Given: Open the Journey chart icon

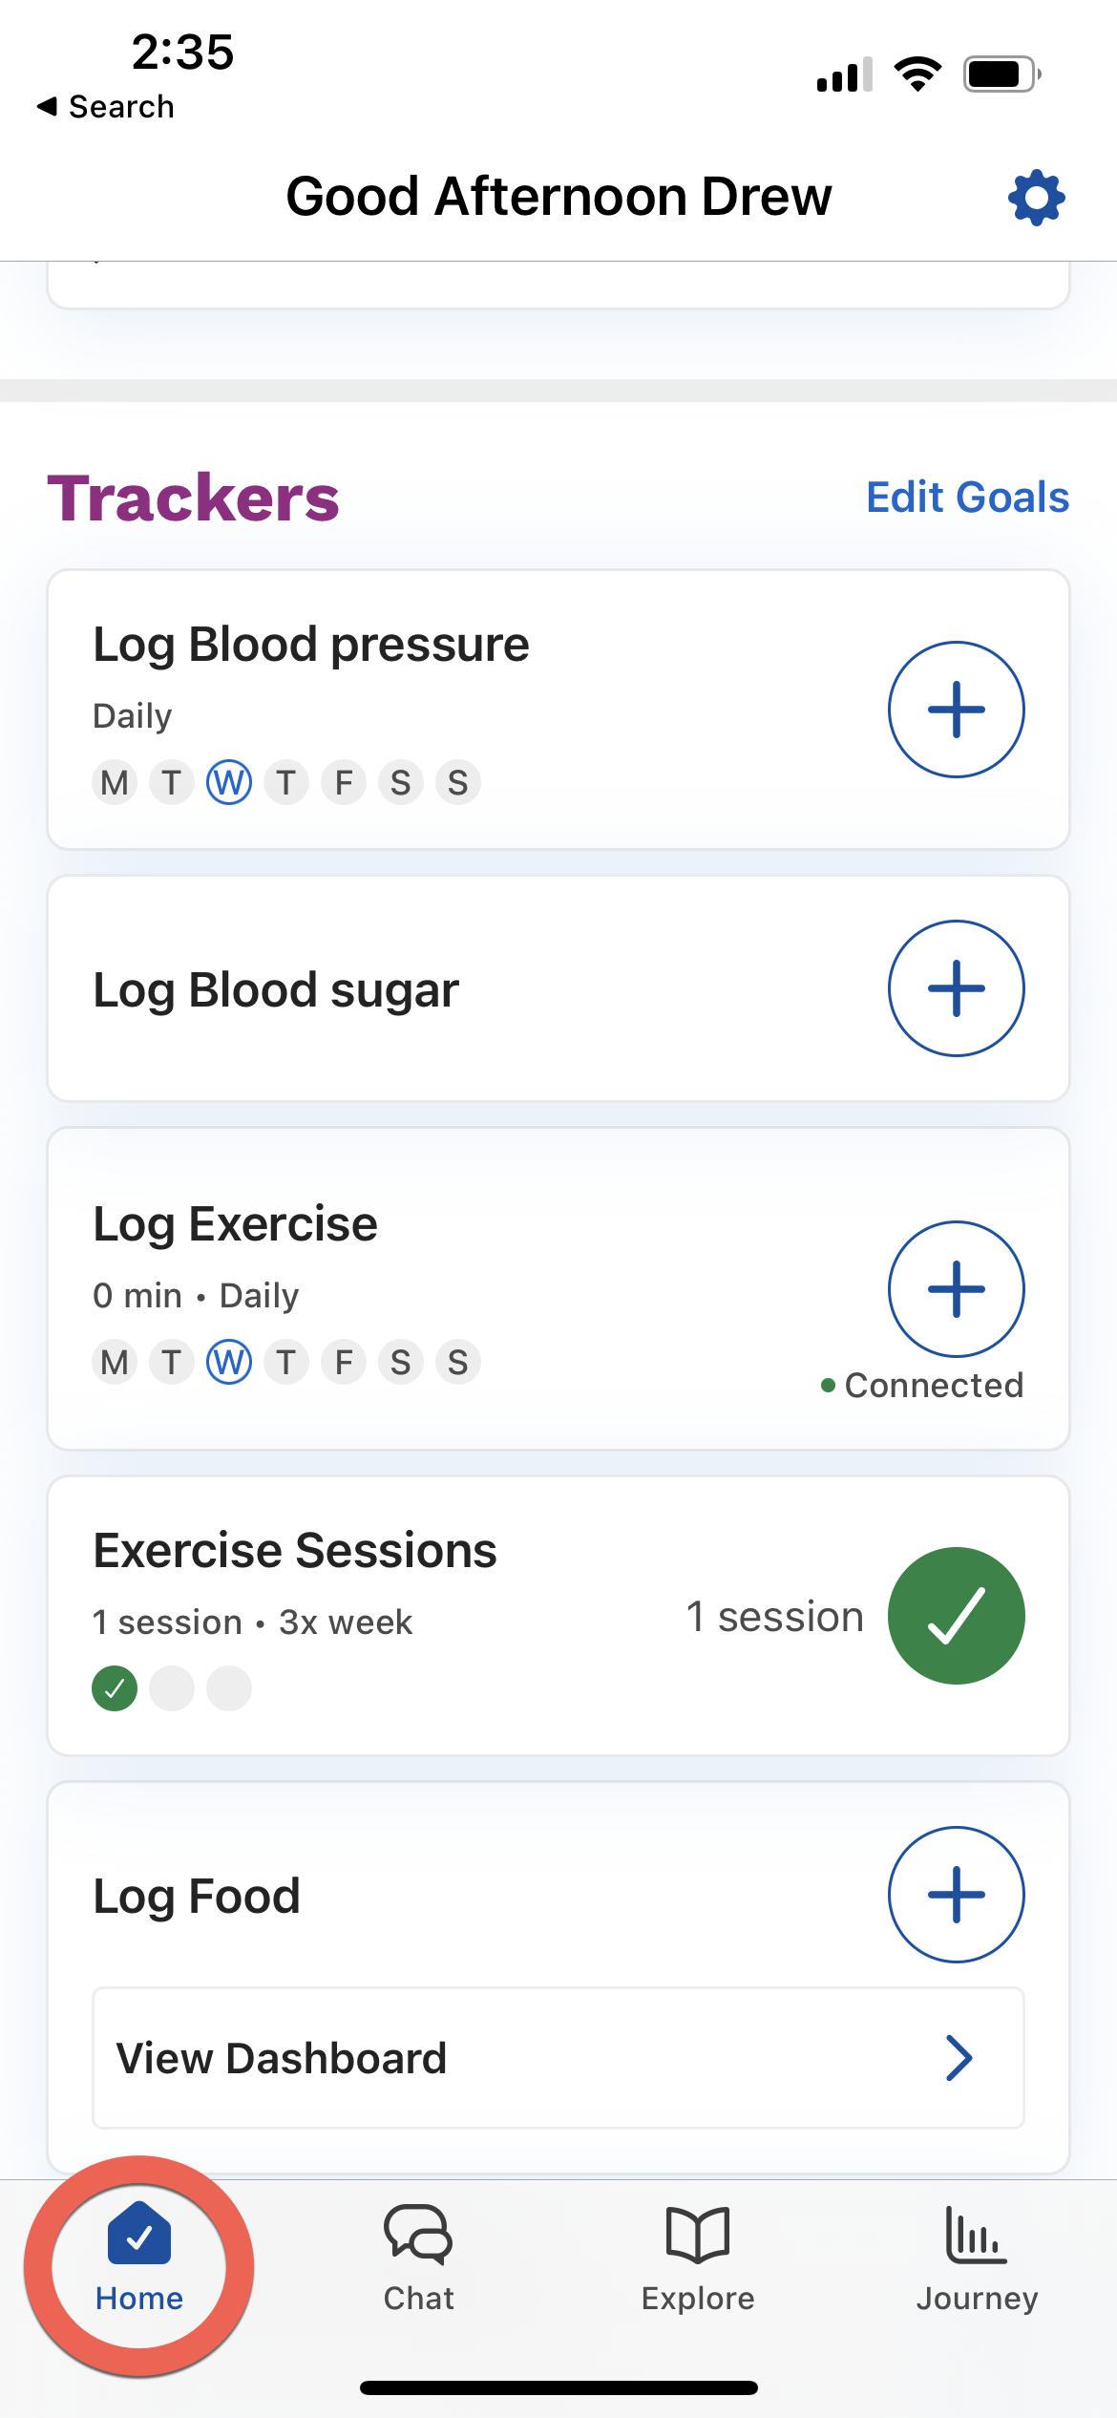Looking at the screenshot, I should [x=976, y=2235].
